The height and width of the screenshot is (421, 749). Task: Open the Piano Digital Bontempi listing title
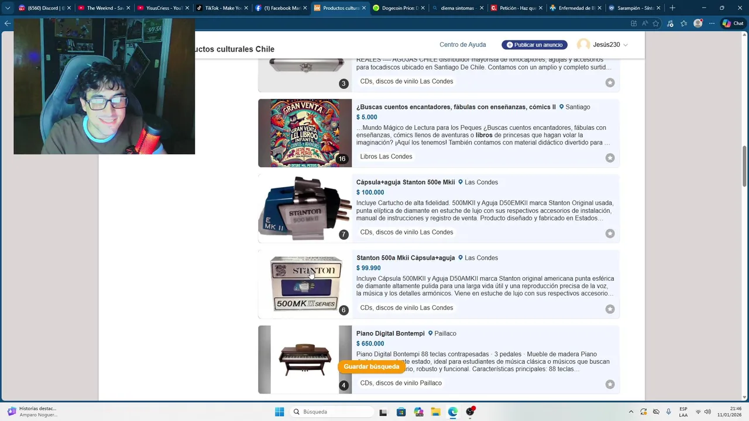[x=390, y=333]
